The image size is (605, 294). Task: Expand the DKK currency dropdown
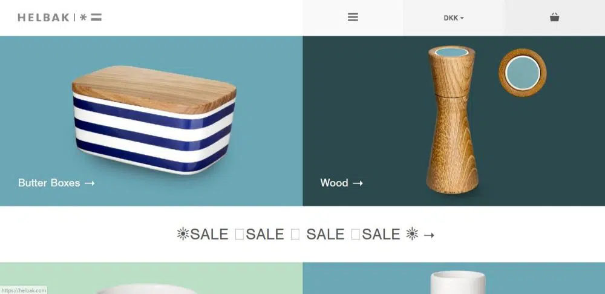click(x=453, y=18)
